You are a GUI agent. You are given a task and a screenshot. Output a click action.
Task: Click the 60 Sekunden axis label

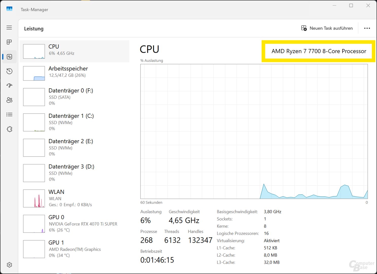coord(151,202)
